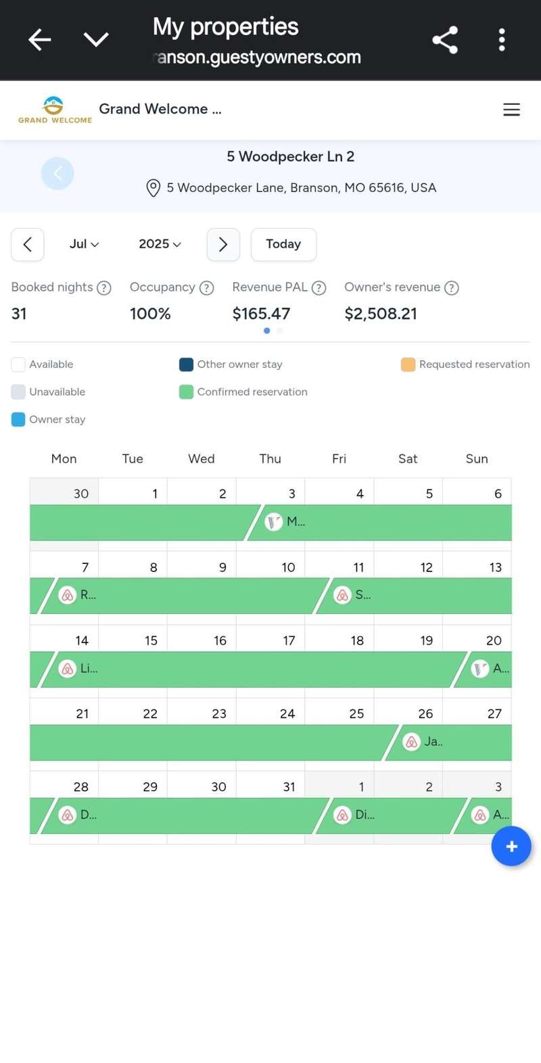Viewport: 541px width, 1063px height.
Task: Open the hamburger navigation menu
Action: click(511, 110)
